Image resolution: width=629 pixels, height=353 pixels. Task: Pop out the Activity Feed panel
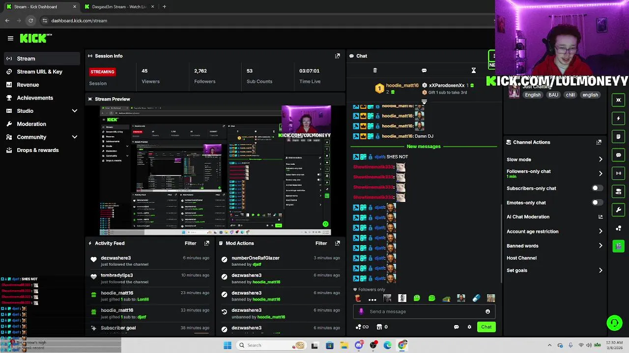click(206, 243)
